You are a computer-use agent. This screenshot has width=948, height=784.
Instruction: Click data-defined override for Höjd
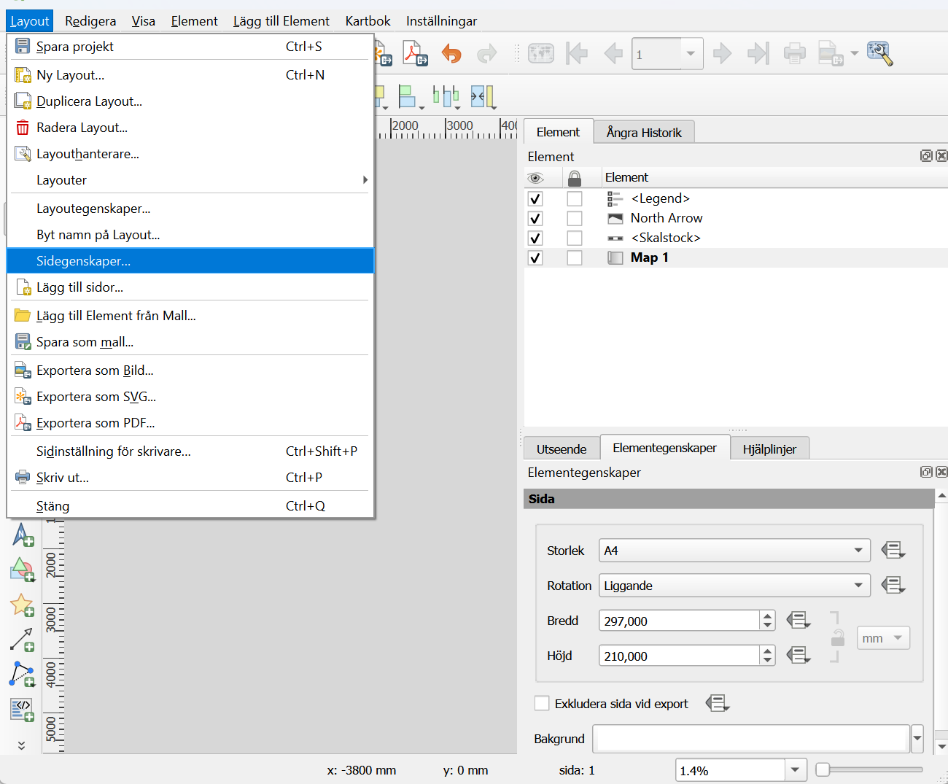pyautogui.click(x=799, y=656)
